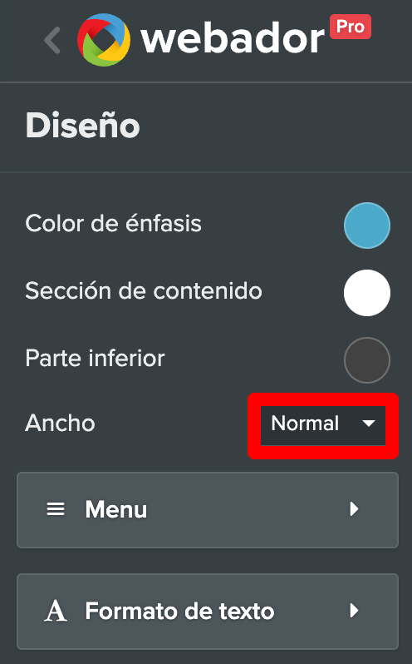Click the Ancho label
This screenshot has height=664, width=412.
[x=60, y=423]
